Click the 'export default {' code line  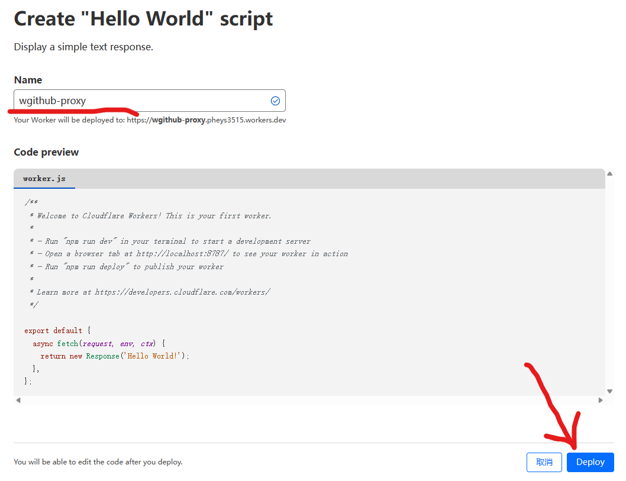[57, 330]
